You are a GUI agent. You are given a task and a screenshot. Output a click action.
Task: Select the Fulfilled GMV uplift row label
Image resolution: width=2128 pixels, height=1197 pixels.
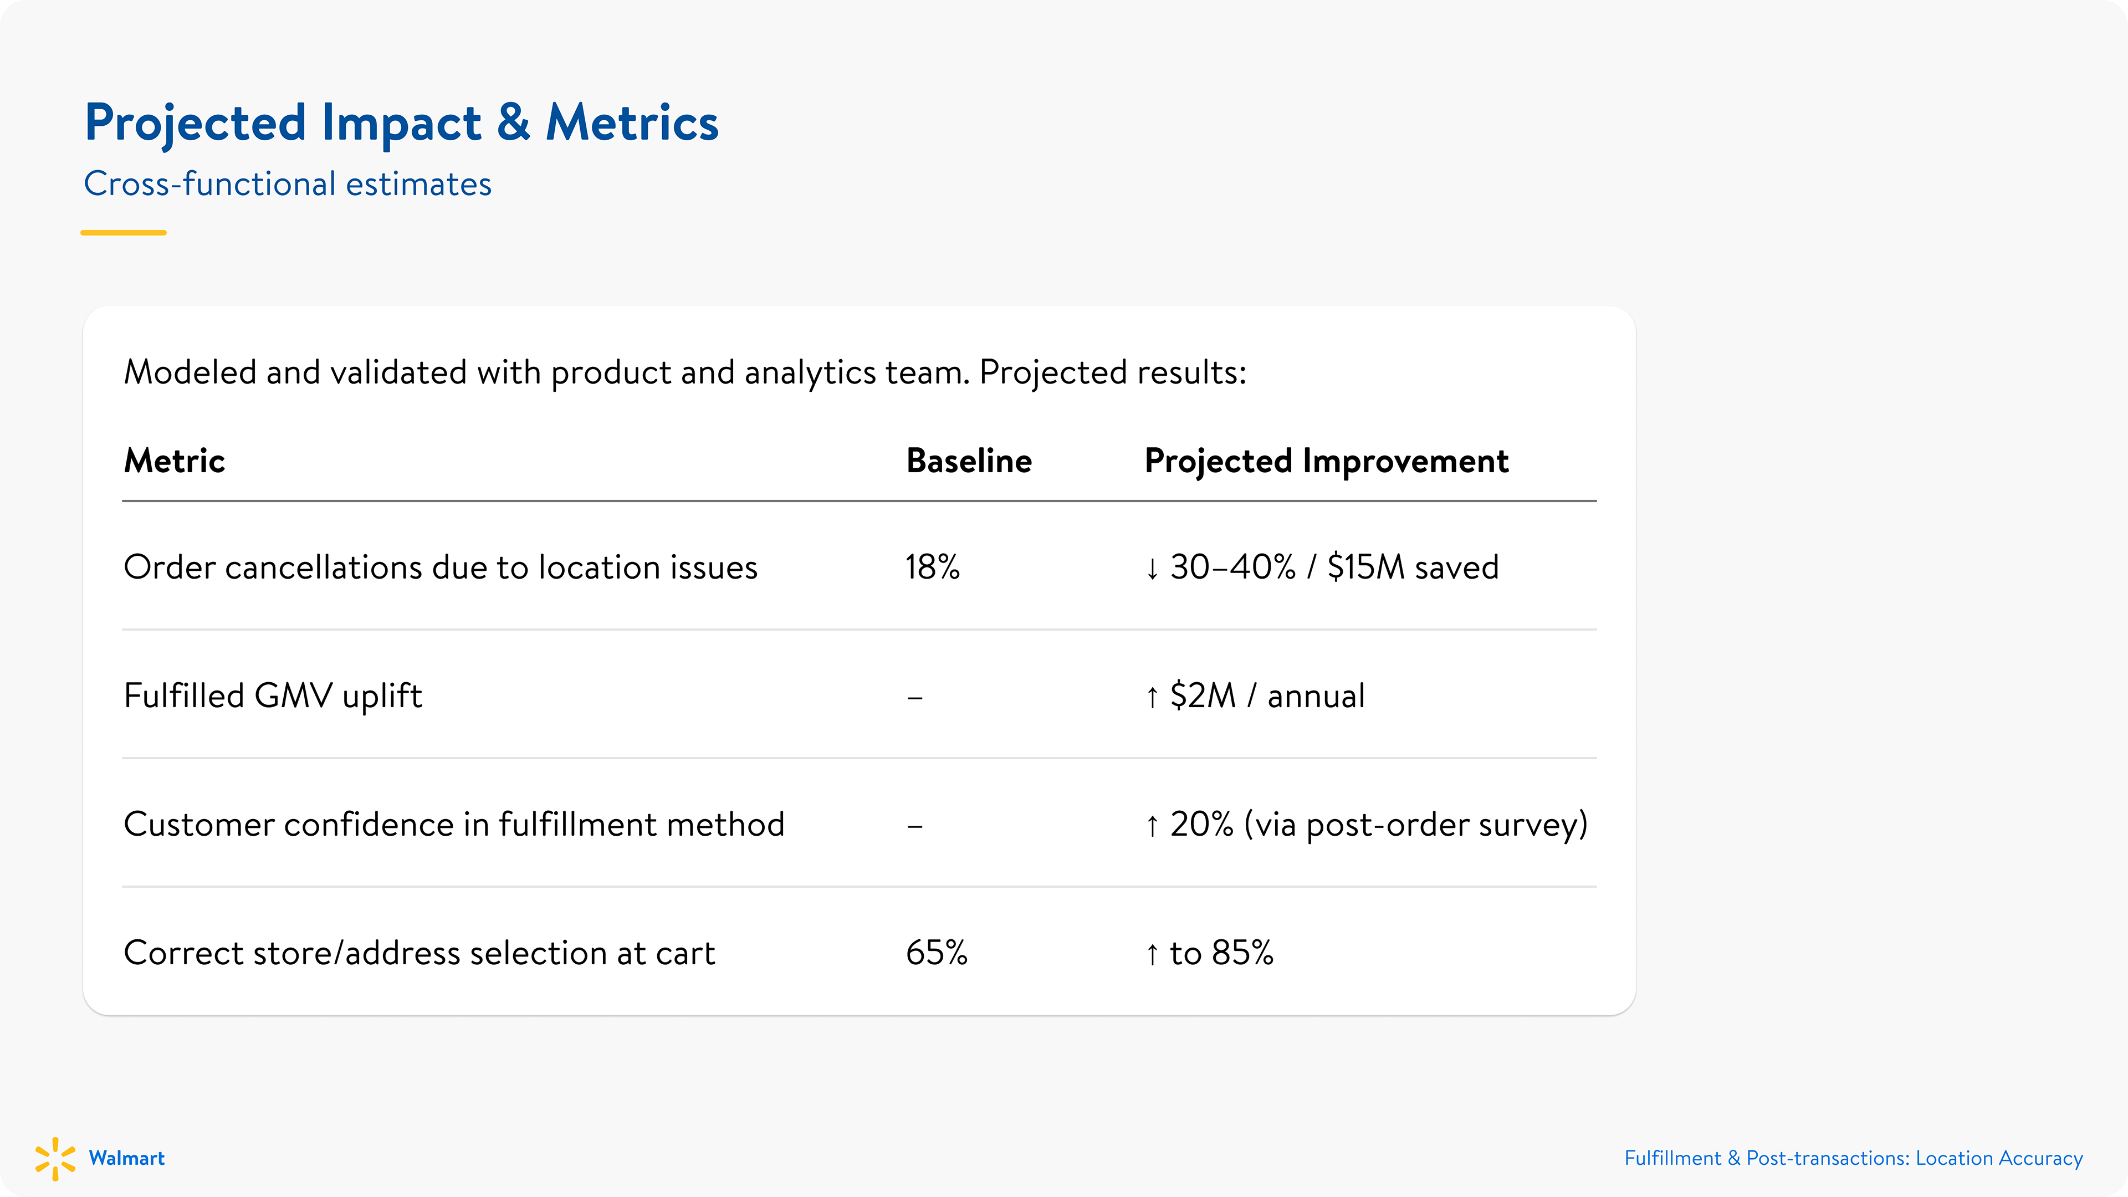[273, 695]
